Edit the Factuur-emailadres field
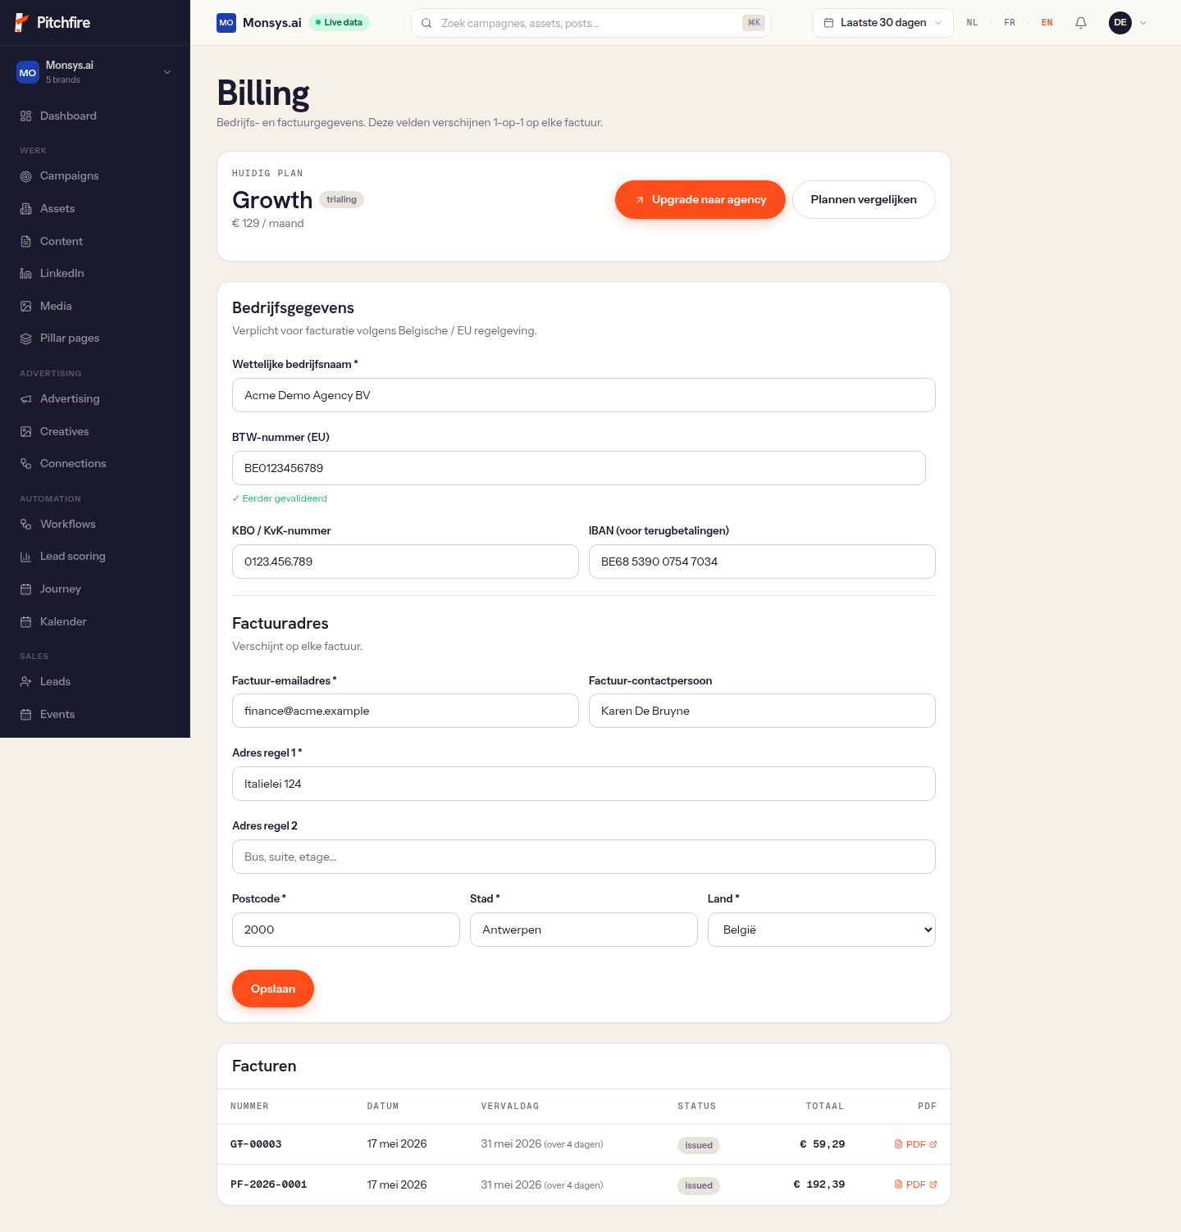Viewport: 1181px width, 1232px height. 405,711
